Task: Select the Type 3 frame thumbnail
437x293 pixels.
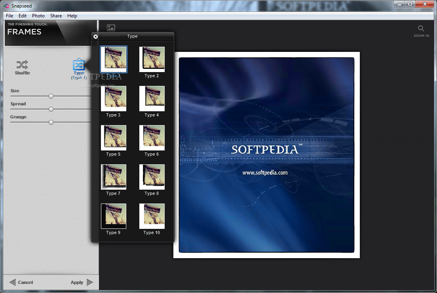Action: tap(114, 99)
